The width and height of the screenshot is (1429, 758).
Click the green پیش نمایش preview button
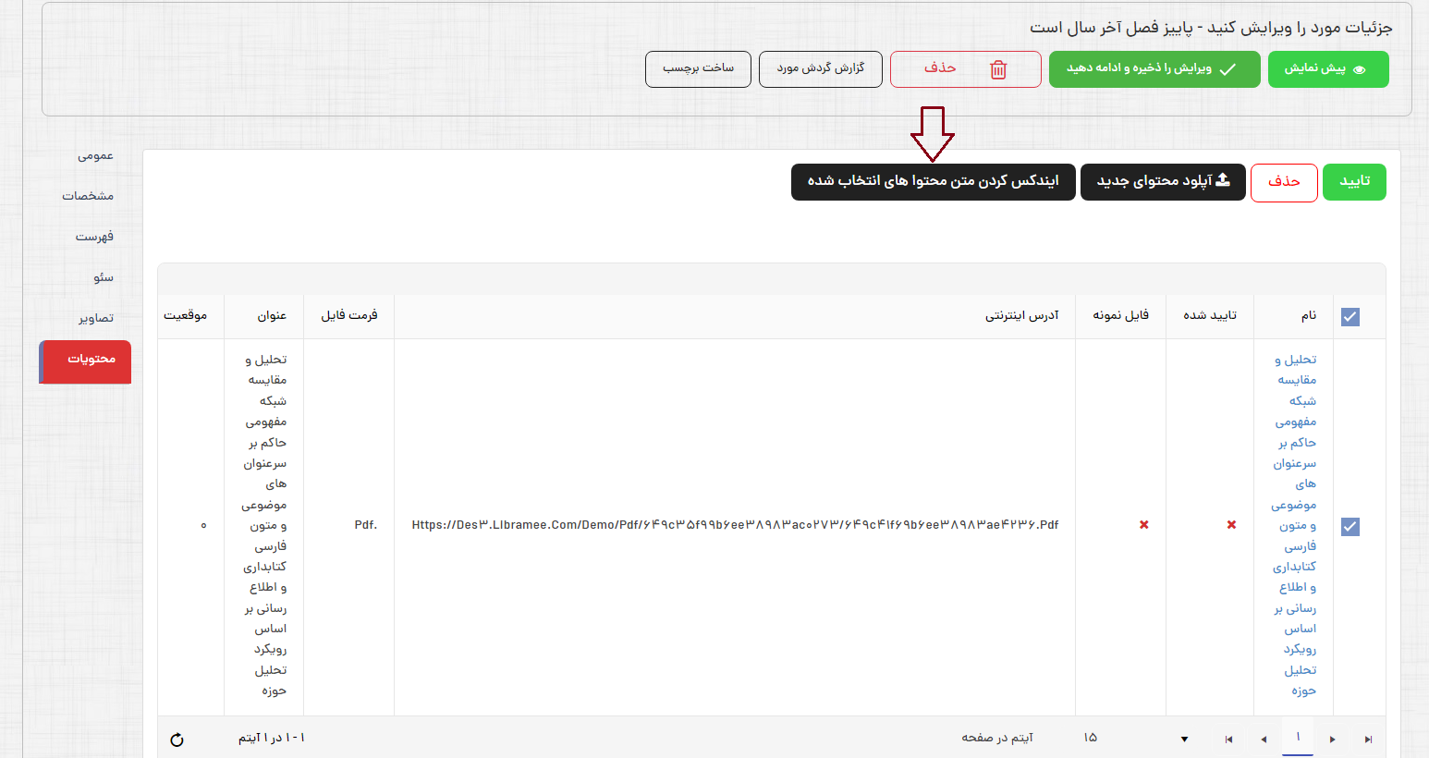1327,69
